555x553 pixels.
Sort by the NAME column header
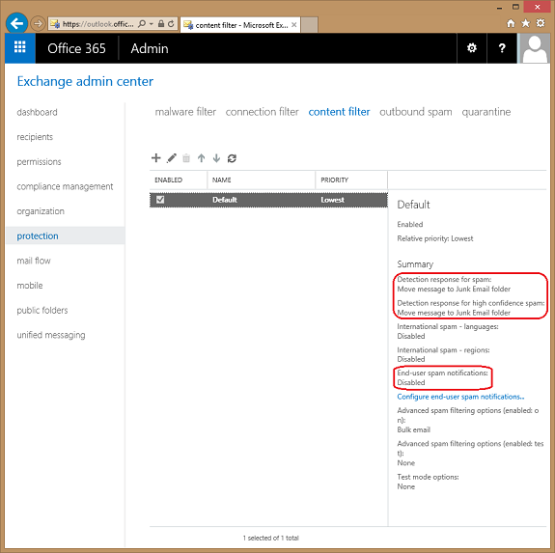point(222,180)
